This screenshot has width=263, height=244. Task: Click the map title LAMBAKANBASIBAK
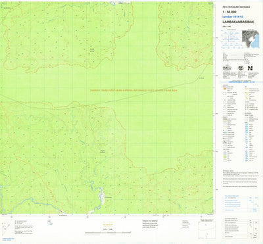238,22
